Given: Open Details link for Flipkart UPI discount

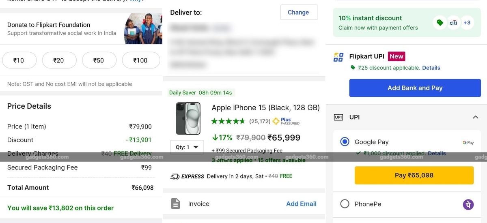Looking at the screenshot, I should click(x=431, y=68).
